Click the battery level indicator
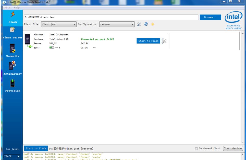246x160 pixels. [x=52, y=47]
